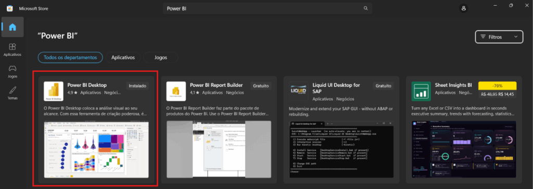Click the Power BI Desktop title
The height and width of the screenshot is (189, 533).
pos(87,85)
